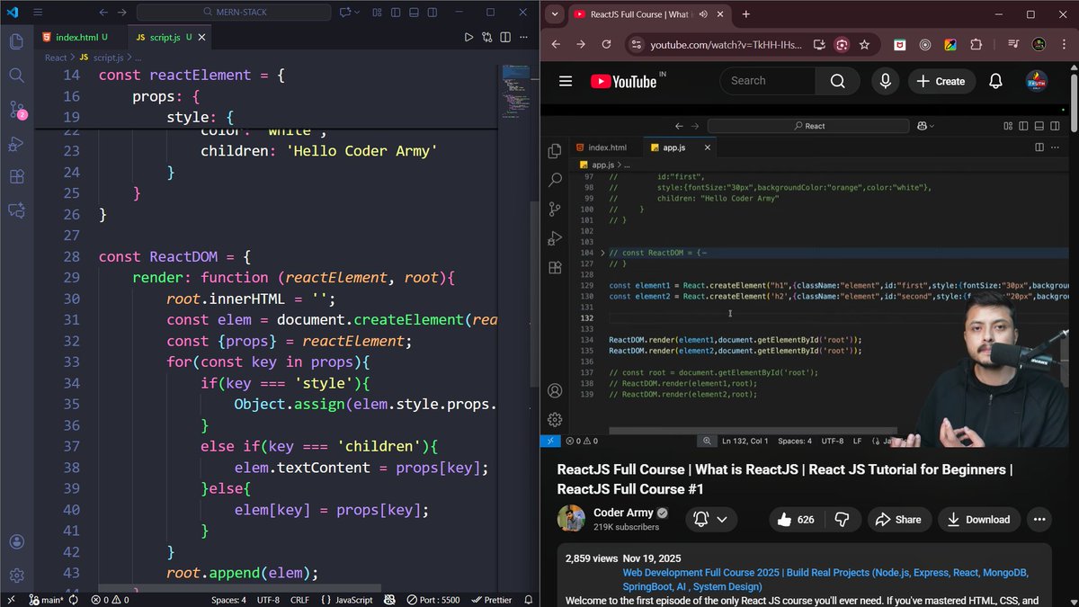Click the Copilot status icon in status bar

390,600
